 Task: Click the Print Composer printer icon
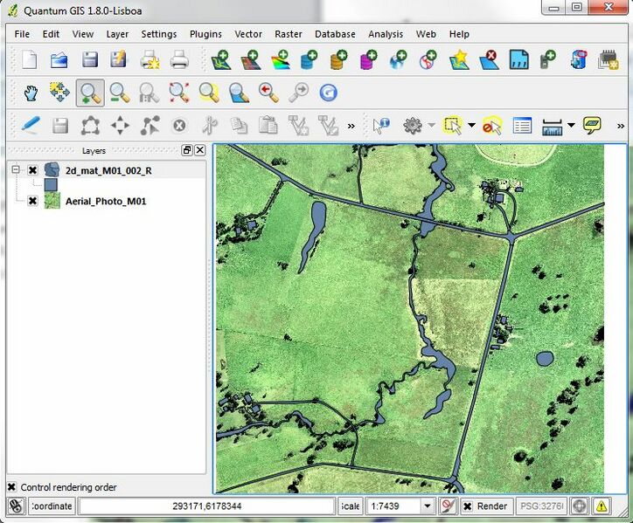pos(179,60)
